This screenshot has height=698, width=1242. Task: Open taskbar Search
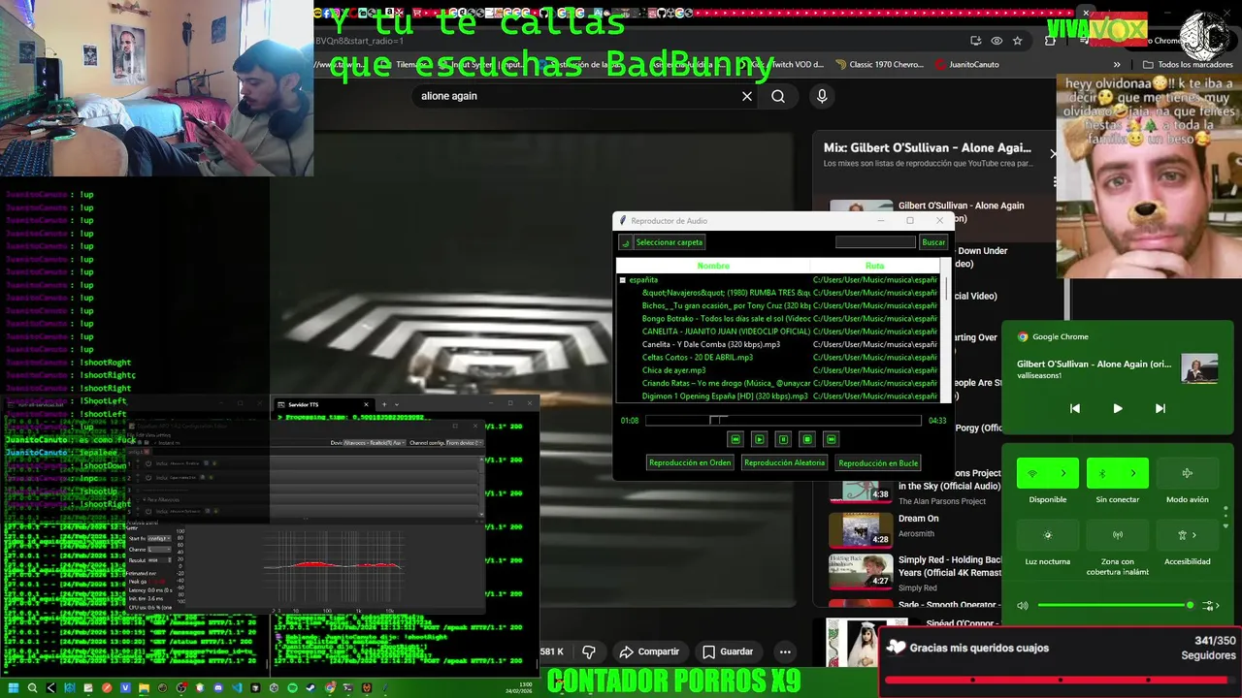click(32, 688)
